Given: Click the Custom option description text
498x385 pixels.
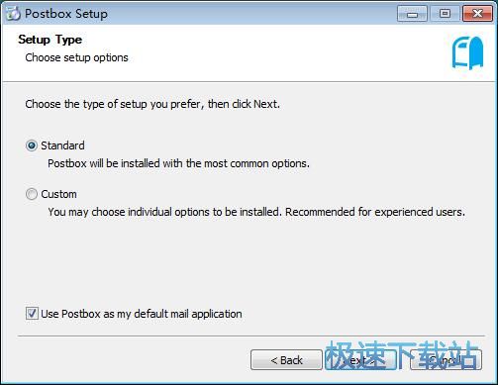Looking at the screenshot, I should pos(256,212).
